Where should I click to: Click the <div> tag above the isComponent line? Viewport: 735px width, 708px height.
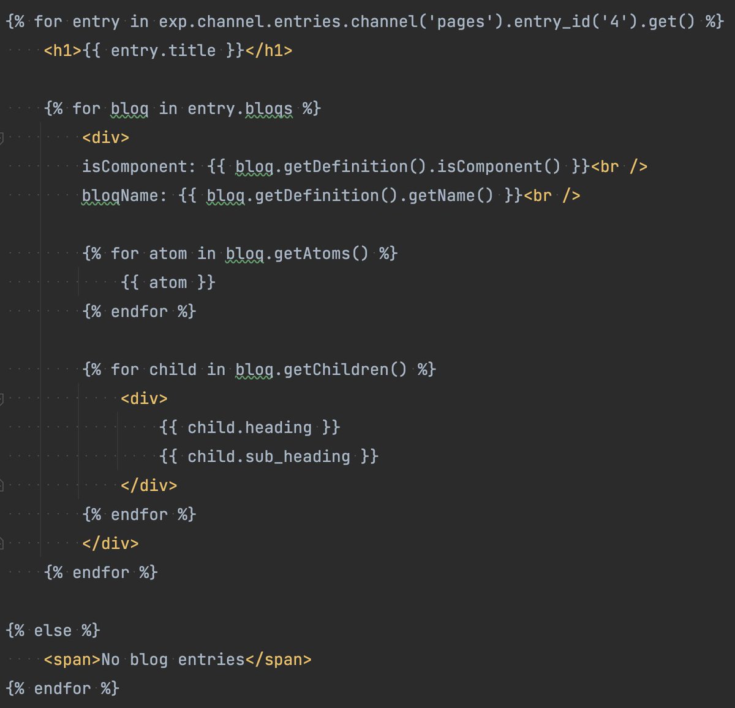pyautogui.click(x=106, y=137)
